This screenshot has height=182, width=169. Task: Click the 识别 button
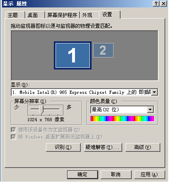pyautogui.click(x=63, y=147)
